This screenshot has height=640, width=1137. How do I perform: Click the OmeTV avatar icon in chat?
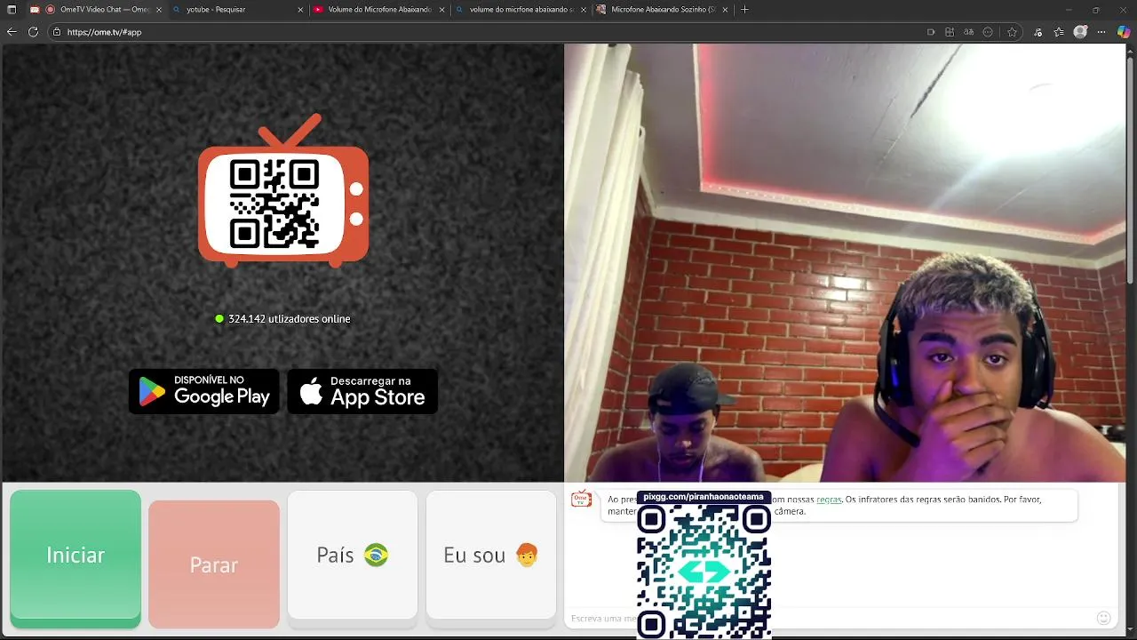(582, 499)
